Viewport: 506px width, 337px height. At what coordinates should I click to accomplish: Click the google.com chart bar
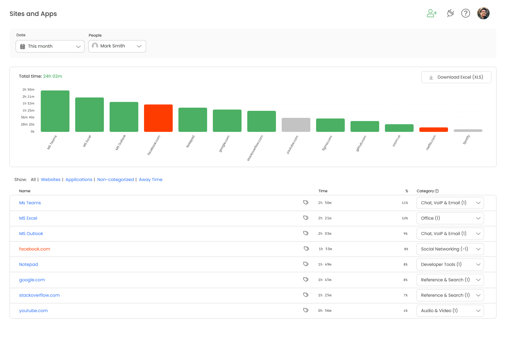coord(227,121)
